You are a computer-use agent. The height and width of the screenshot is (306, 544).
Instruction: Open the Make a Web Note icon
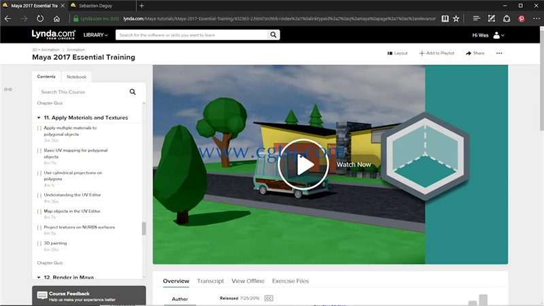(491, 19)
